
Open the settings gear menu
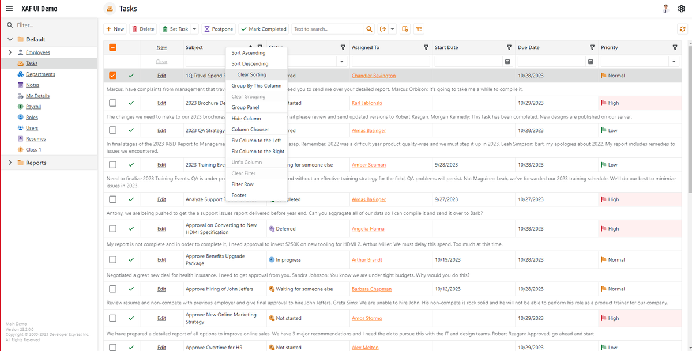point(681,9)
